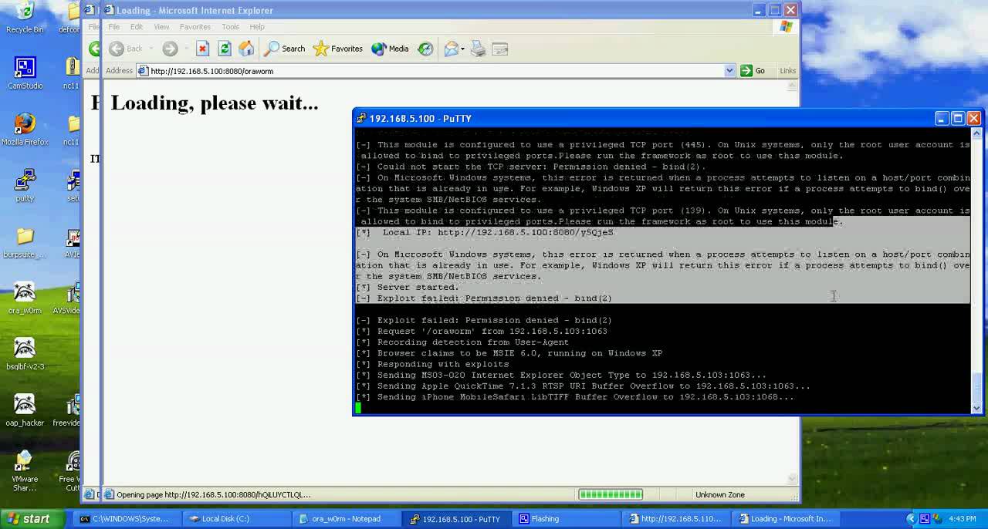Click the Go button next to address bar
Image resolution: width=988 pixels, height=529 pixels.
click(x=753, y=71)
